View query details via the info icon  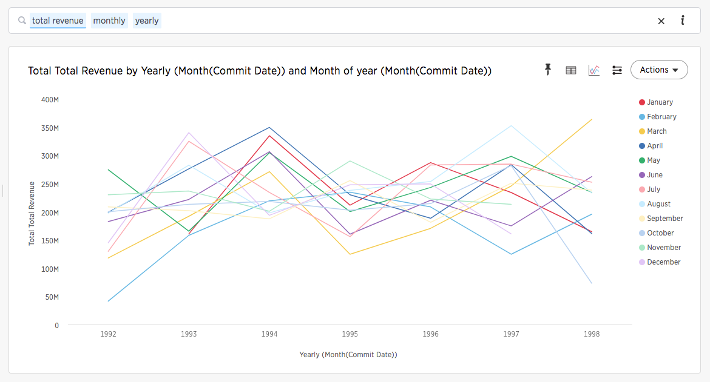tap(682, 20)
